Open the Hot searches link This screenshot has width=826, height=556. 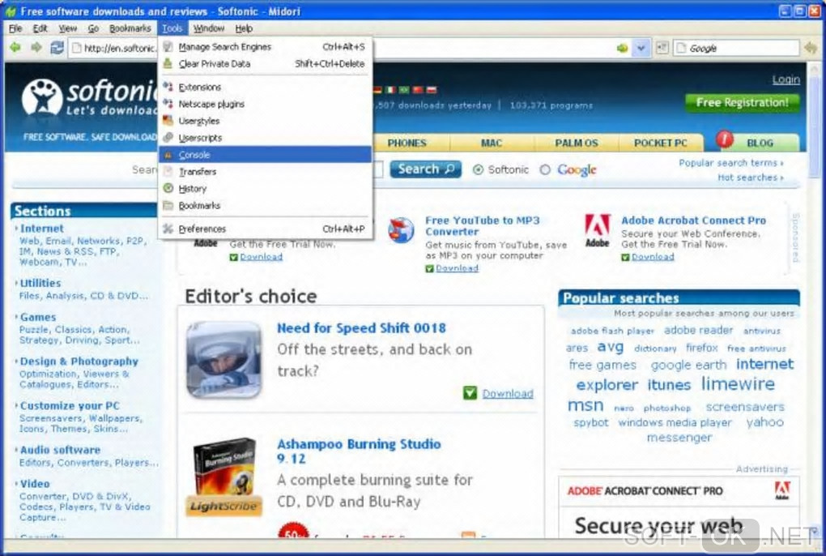click(750, 177)
